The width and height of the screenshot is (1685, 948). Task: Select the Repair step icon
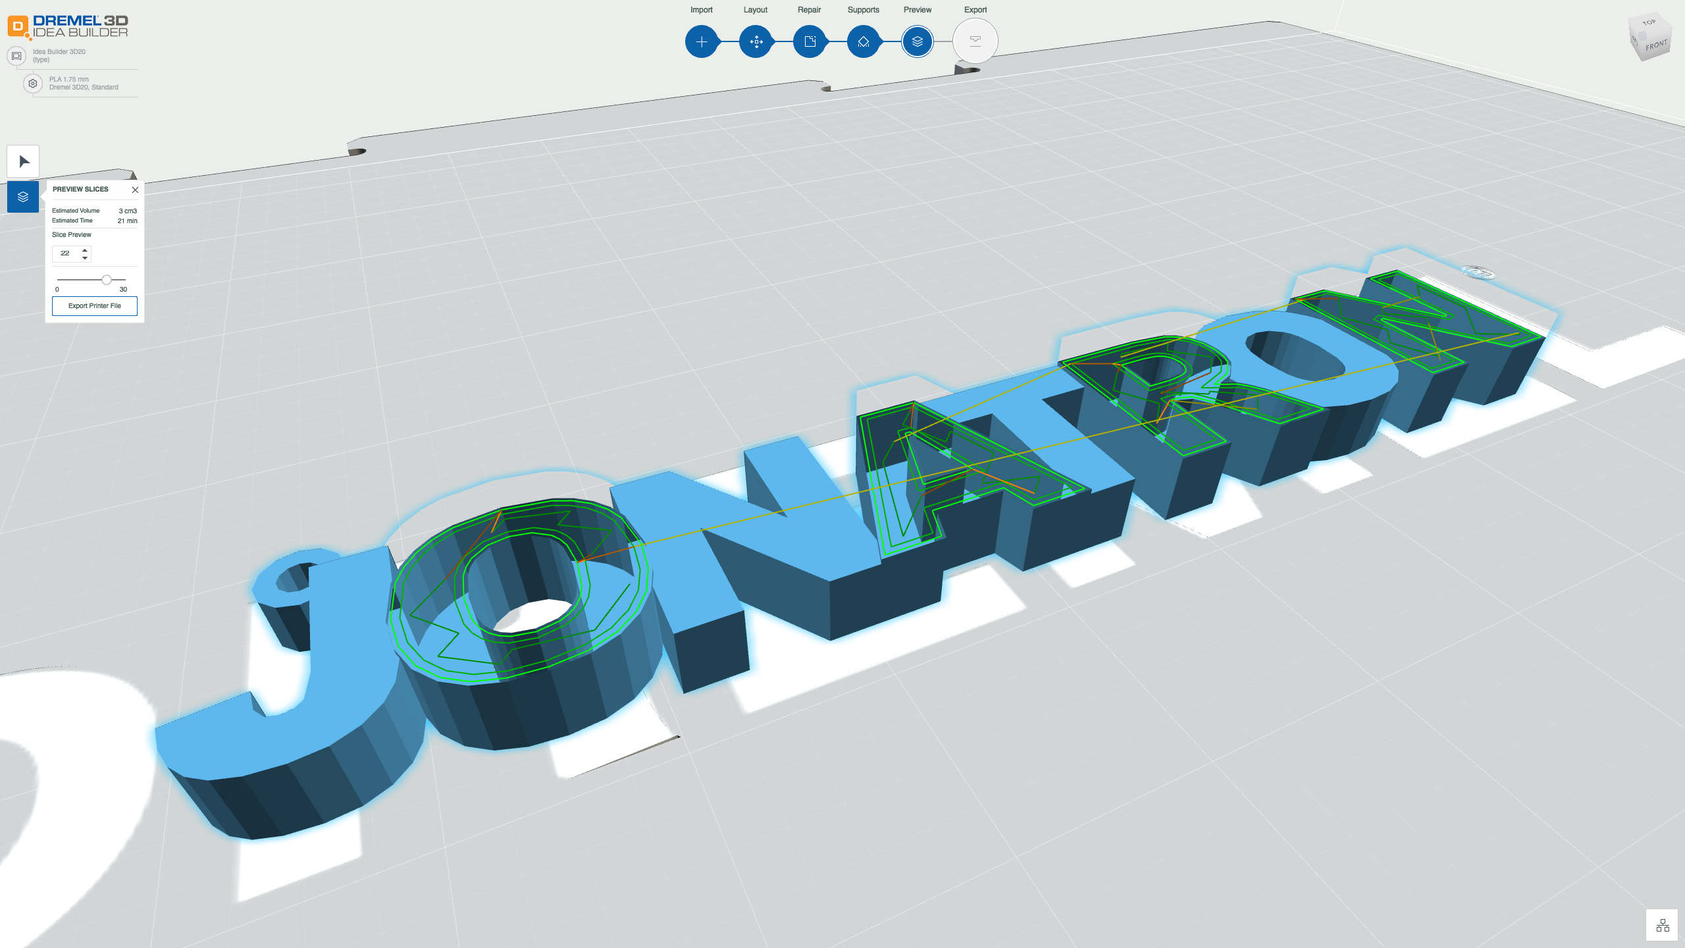coord(810,41)
